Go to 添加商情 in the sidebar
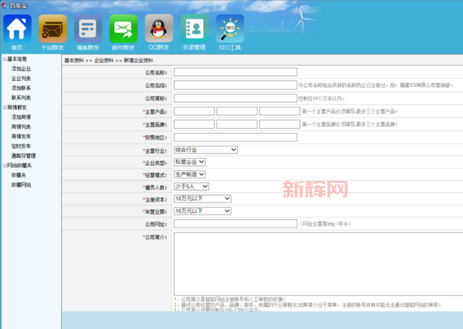This screenshot has width=463, height=329. (x=21, y=117)
